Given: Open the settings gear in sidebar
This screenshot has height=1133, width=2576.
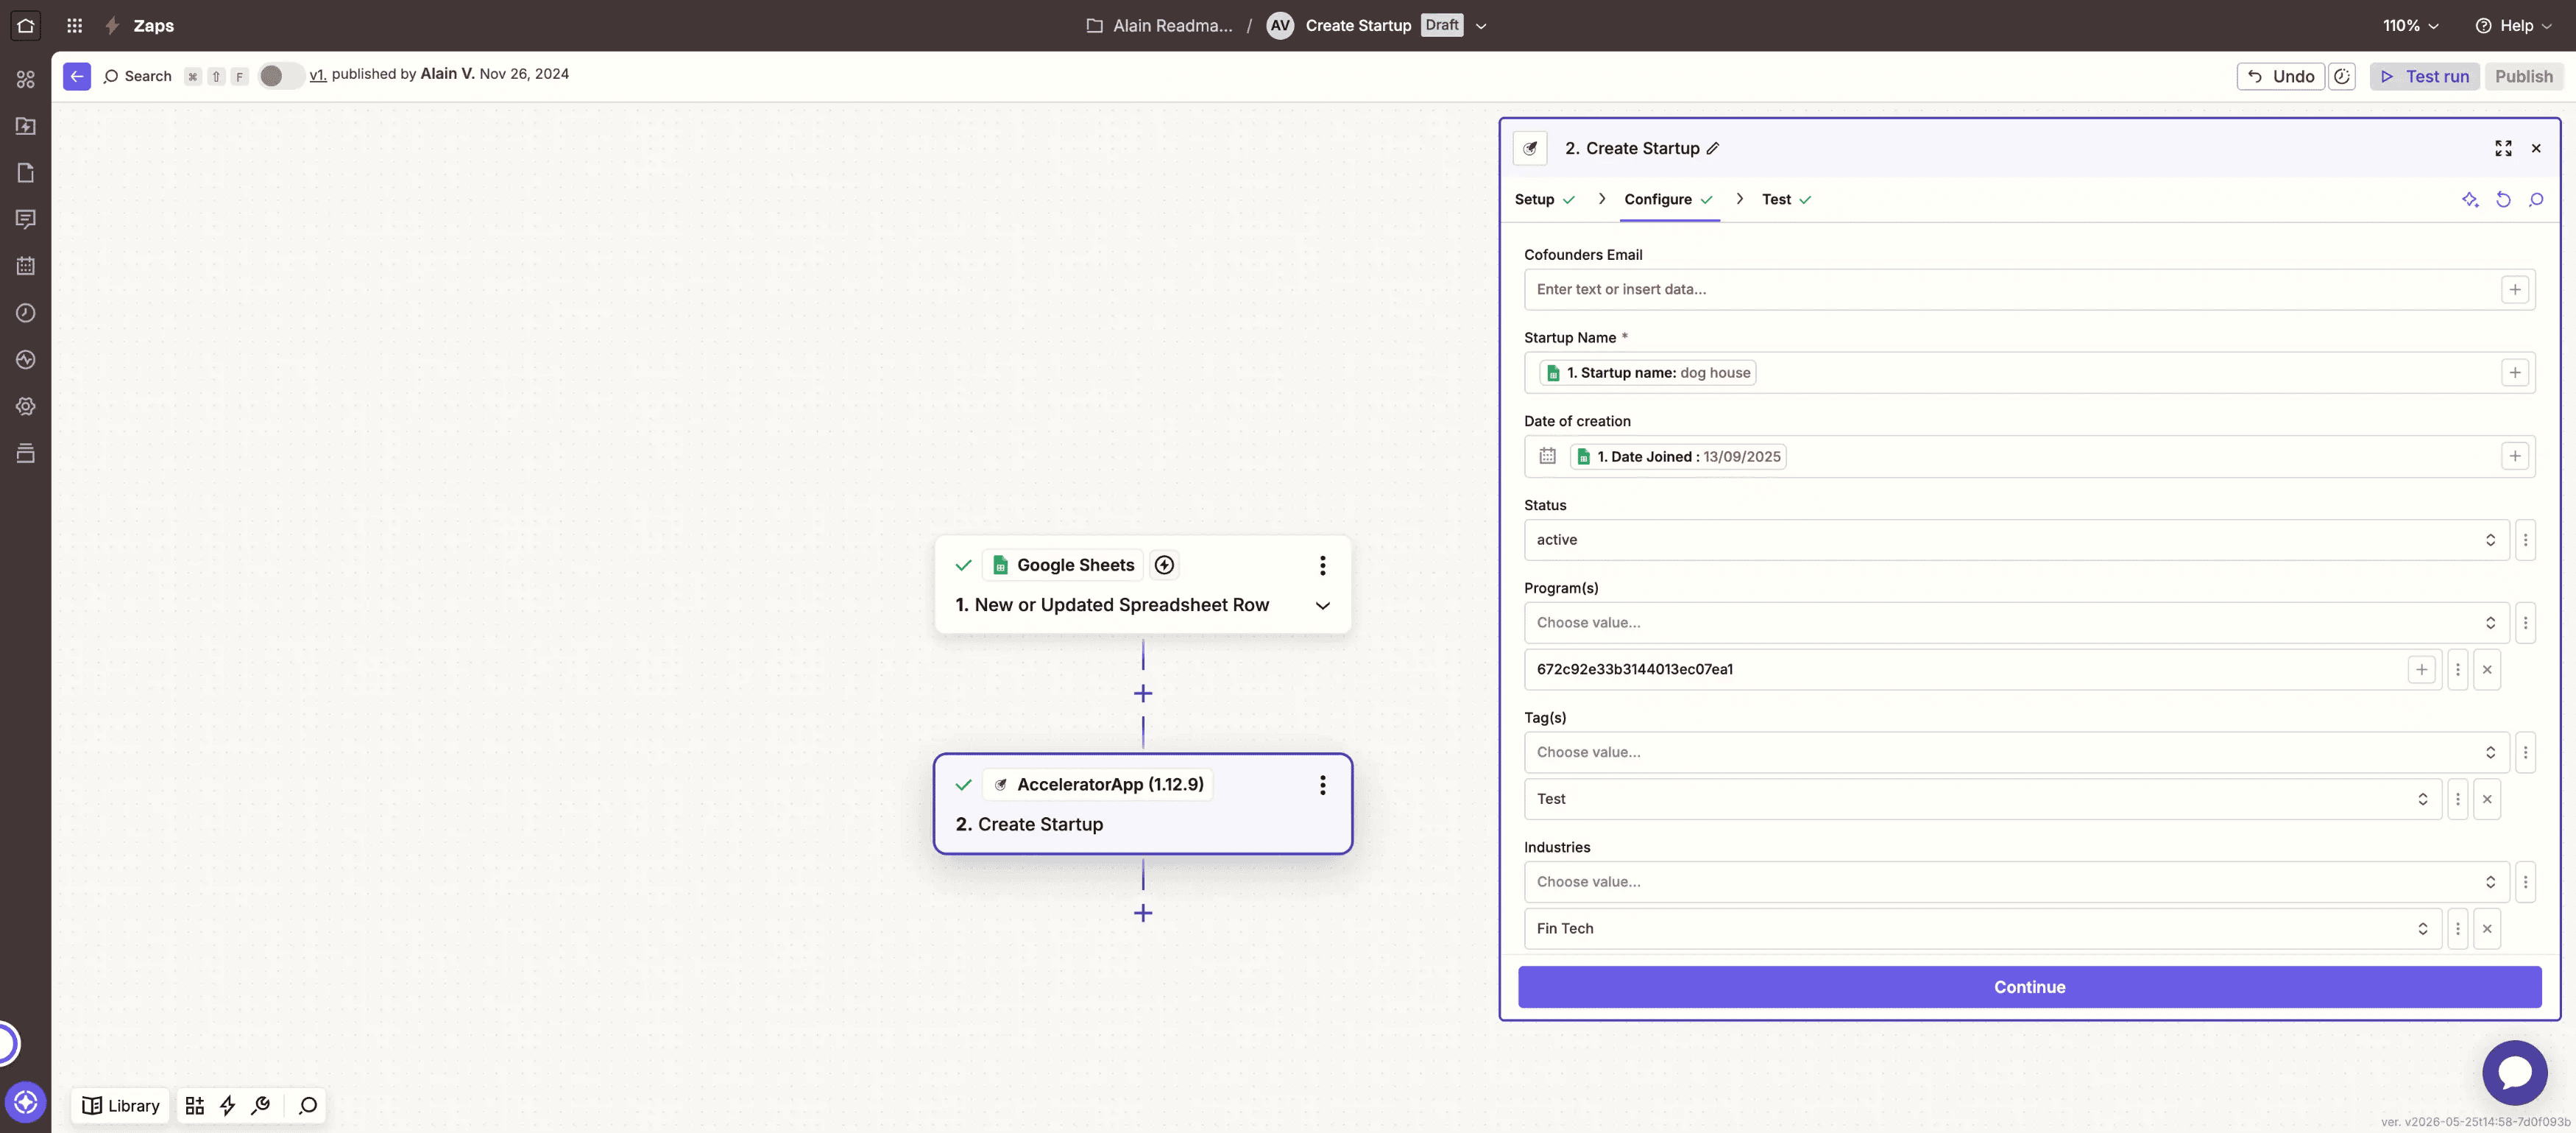Looking at the screenshot, I should (26, 406).
